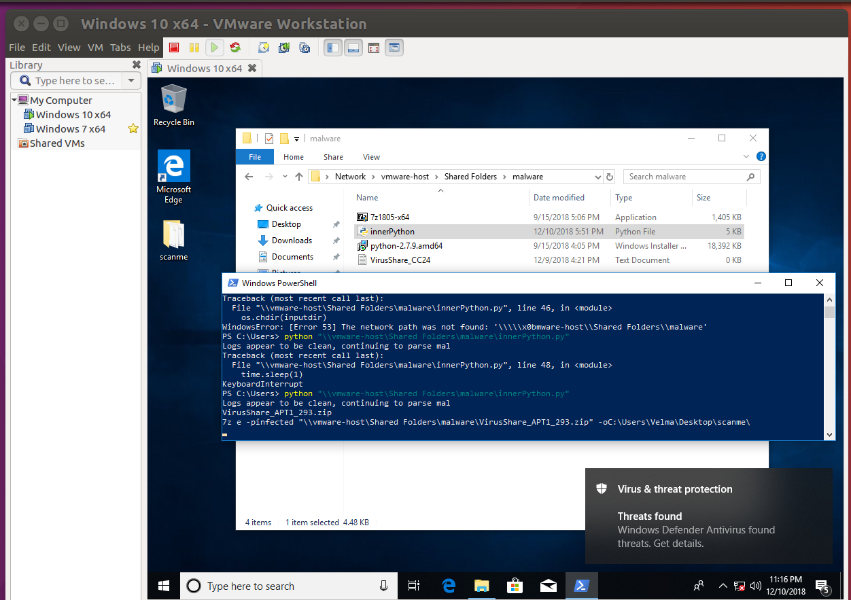Toggle favorite star for Windows 7 x64
The height and width of the screenshot is (600, 851).
pos(133,128)
